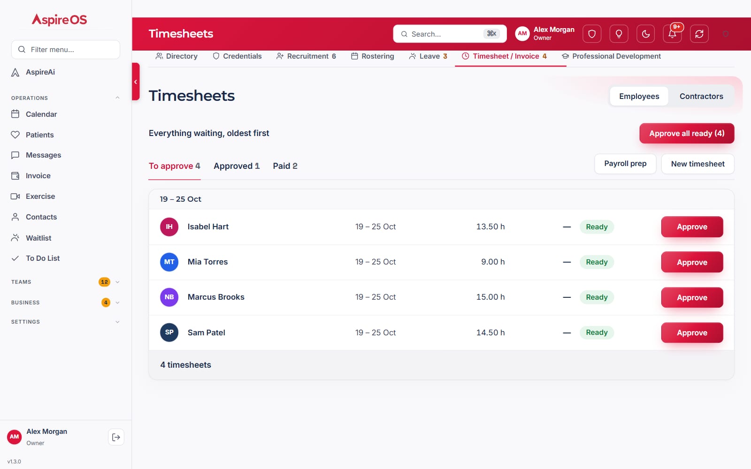Select the Approved timesheets tab
751x469 pixels.
pyautogui.click(x=237, y=166)
